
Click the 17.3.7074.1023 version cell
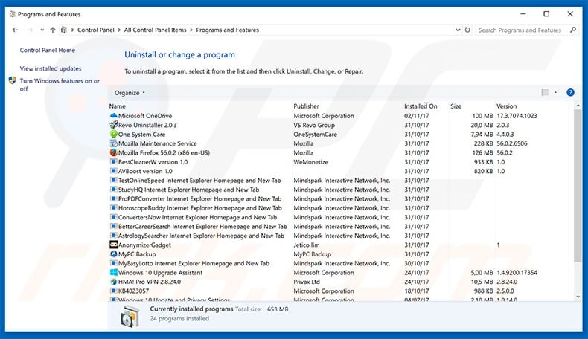(x=517, y=116)
